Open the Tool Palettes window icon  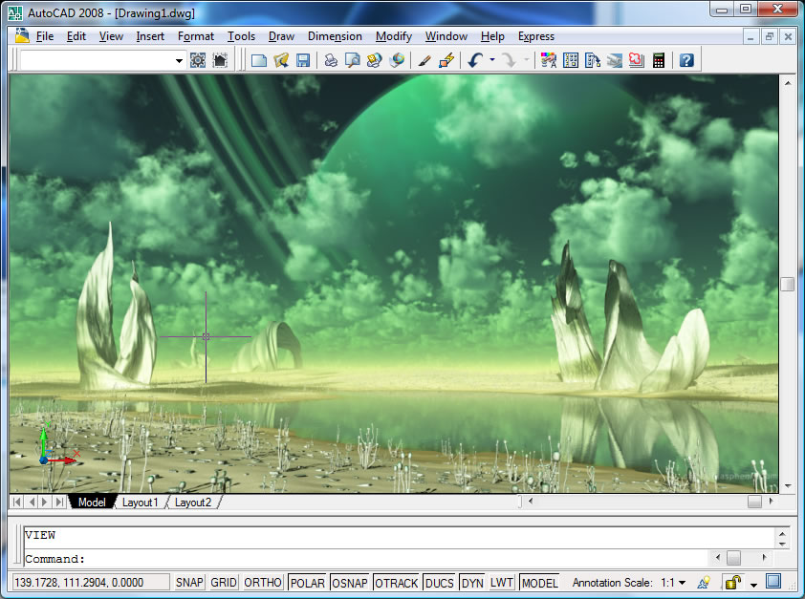coord(593,60)
